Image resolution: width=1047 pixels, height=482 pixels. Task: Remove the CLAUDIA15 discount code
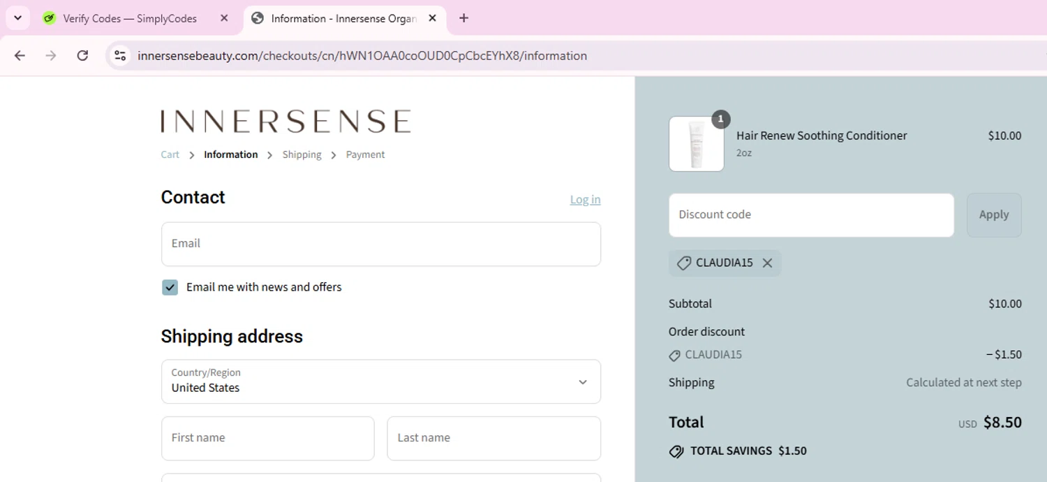[767, 263]
